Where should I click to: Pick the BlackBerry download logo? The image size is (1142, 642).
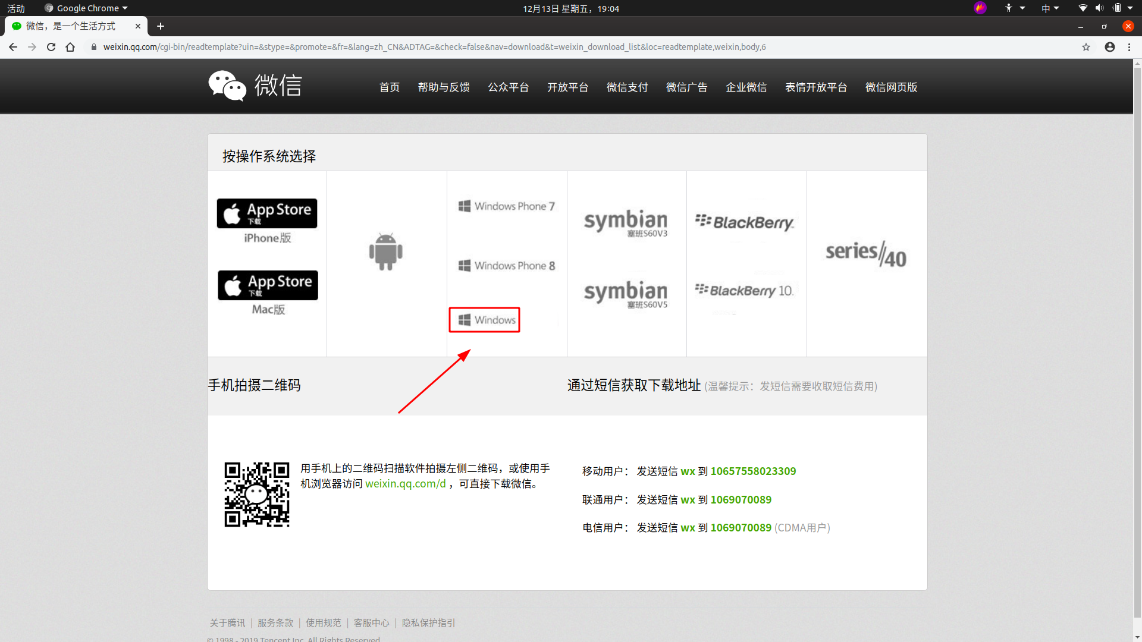point(745,222)
